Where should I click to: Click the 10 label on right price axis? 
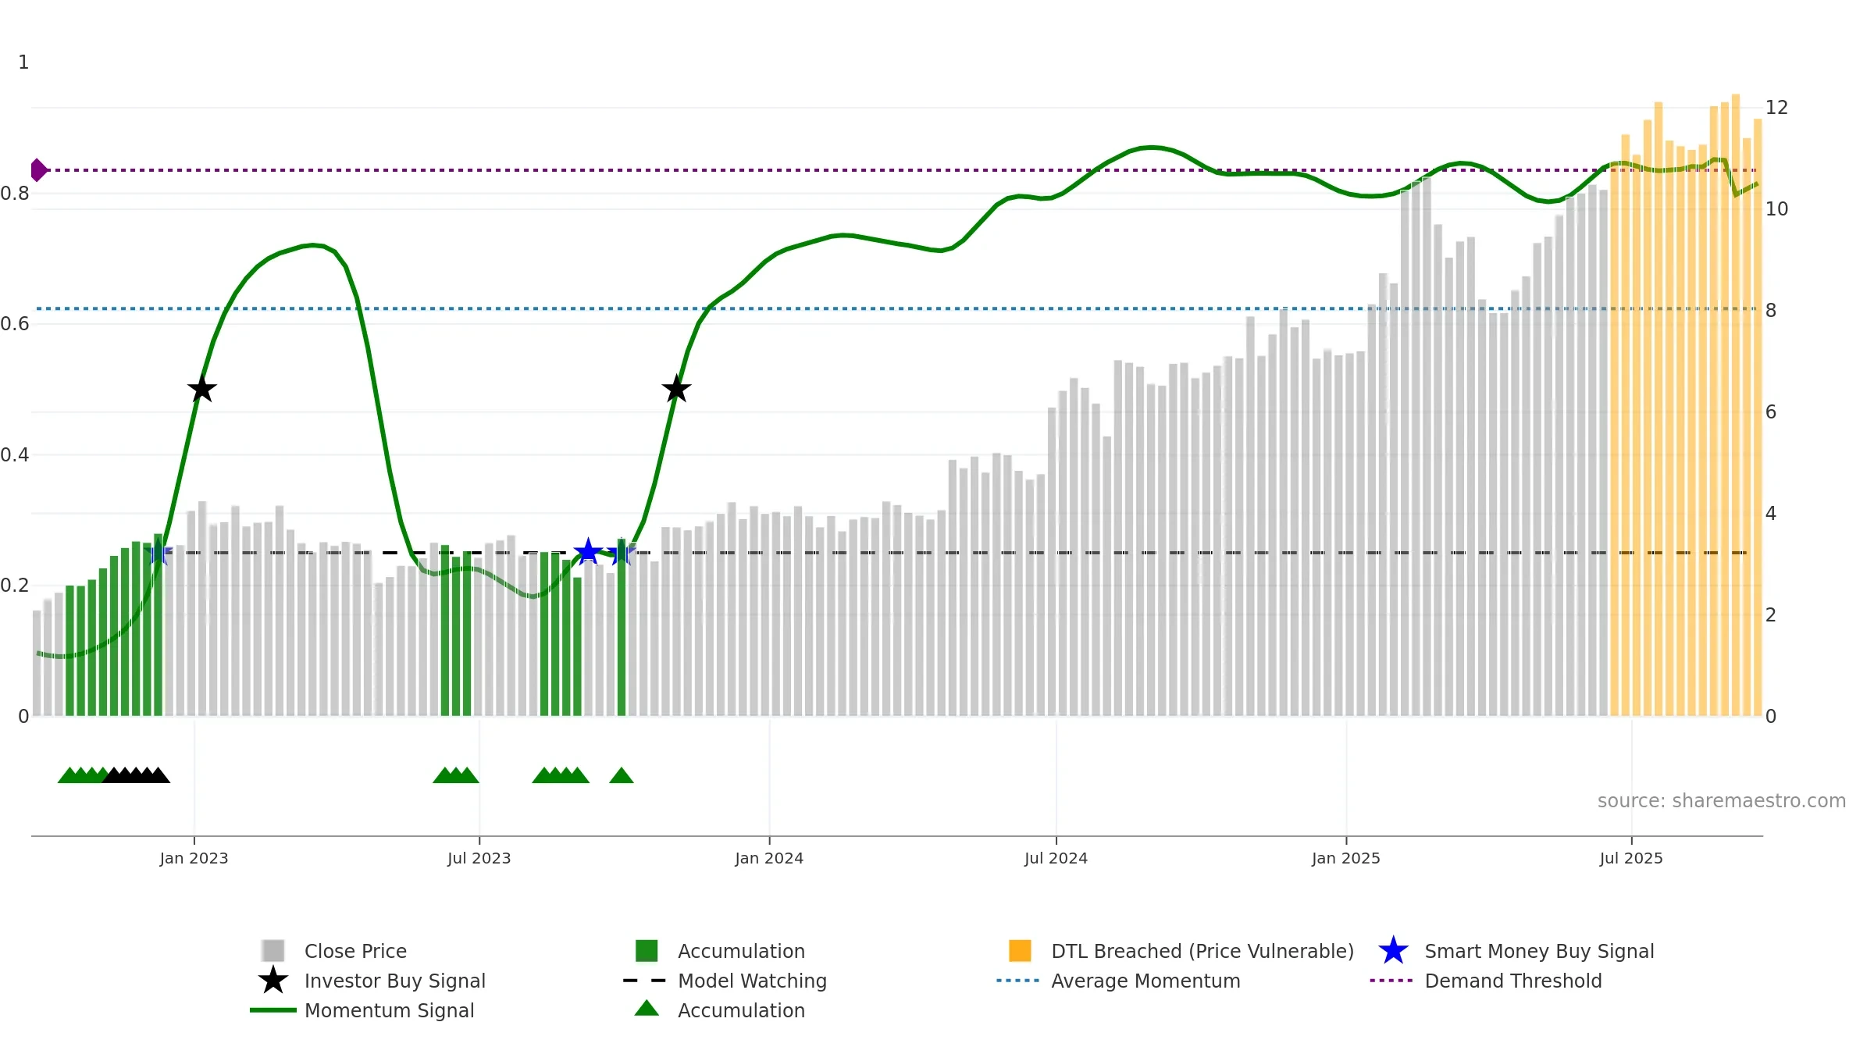click(1776, 209)
